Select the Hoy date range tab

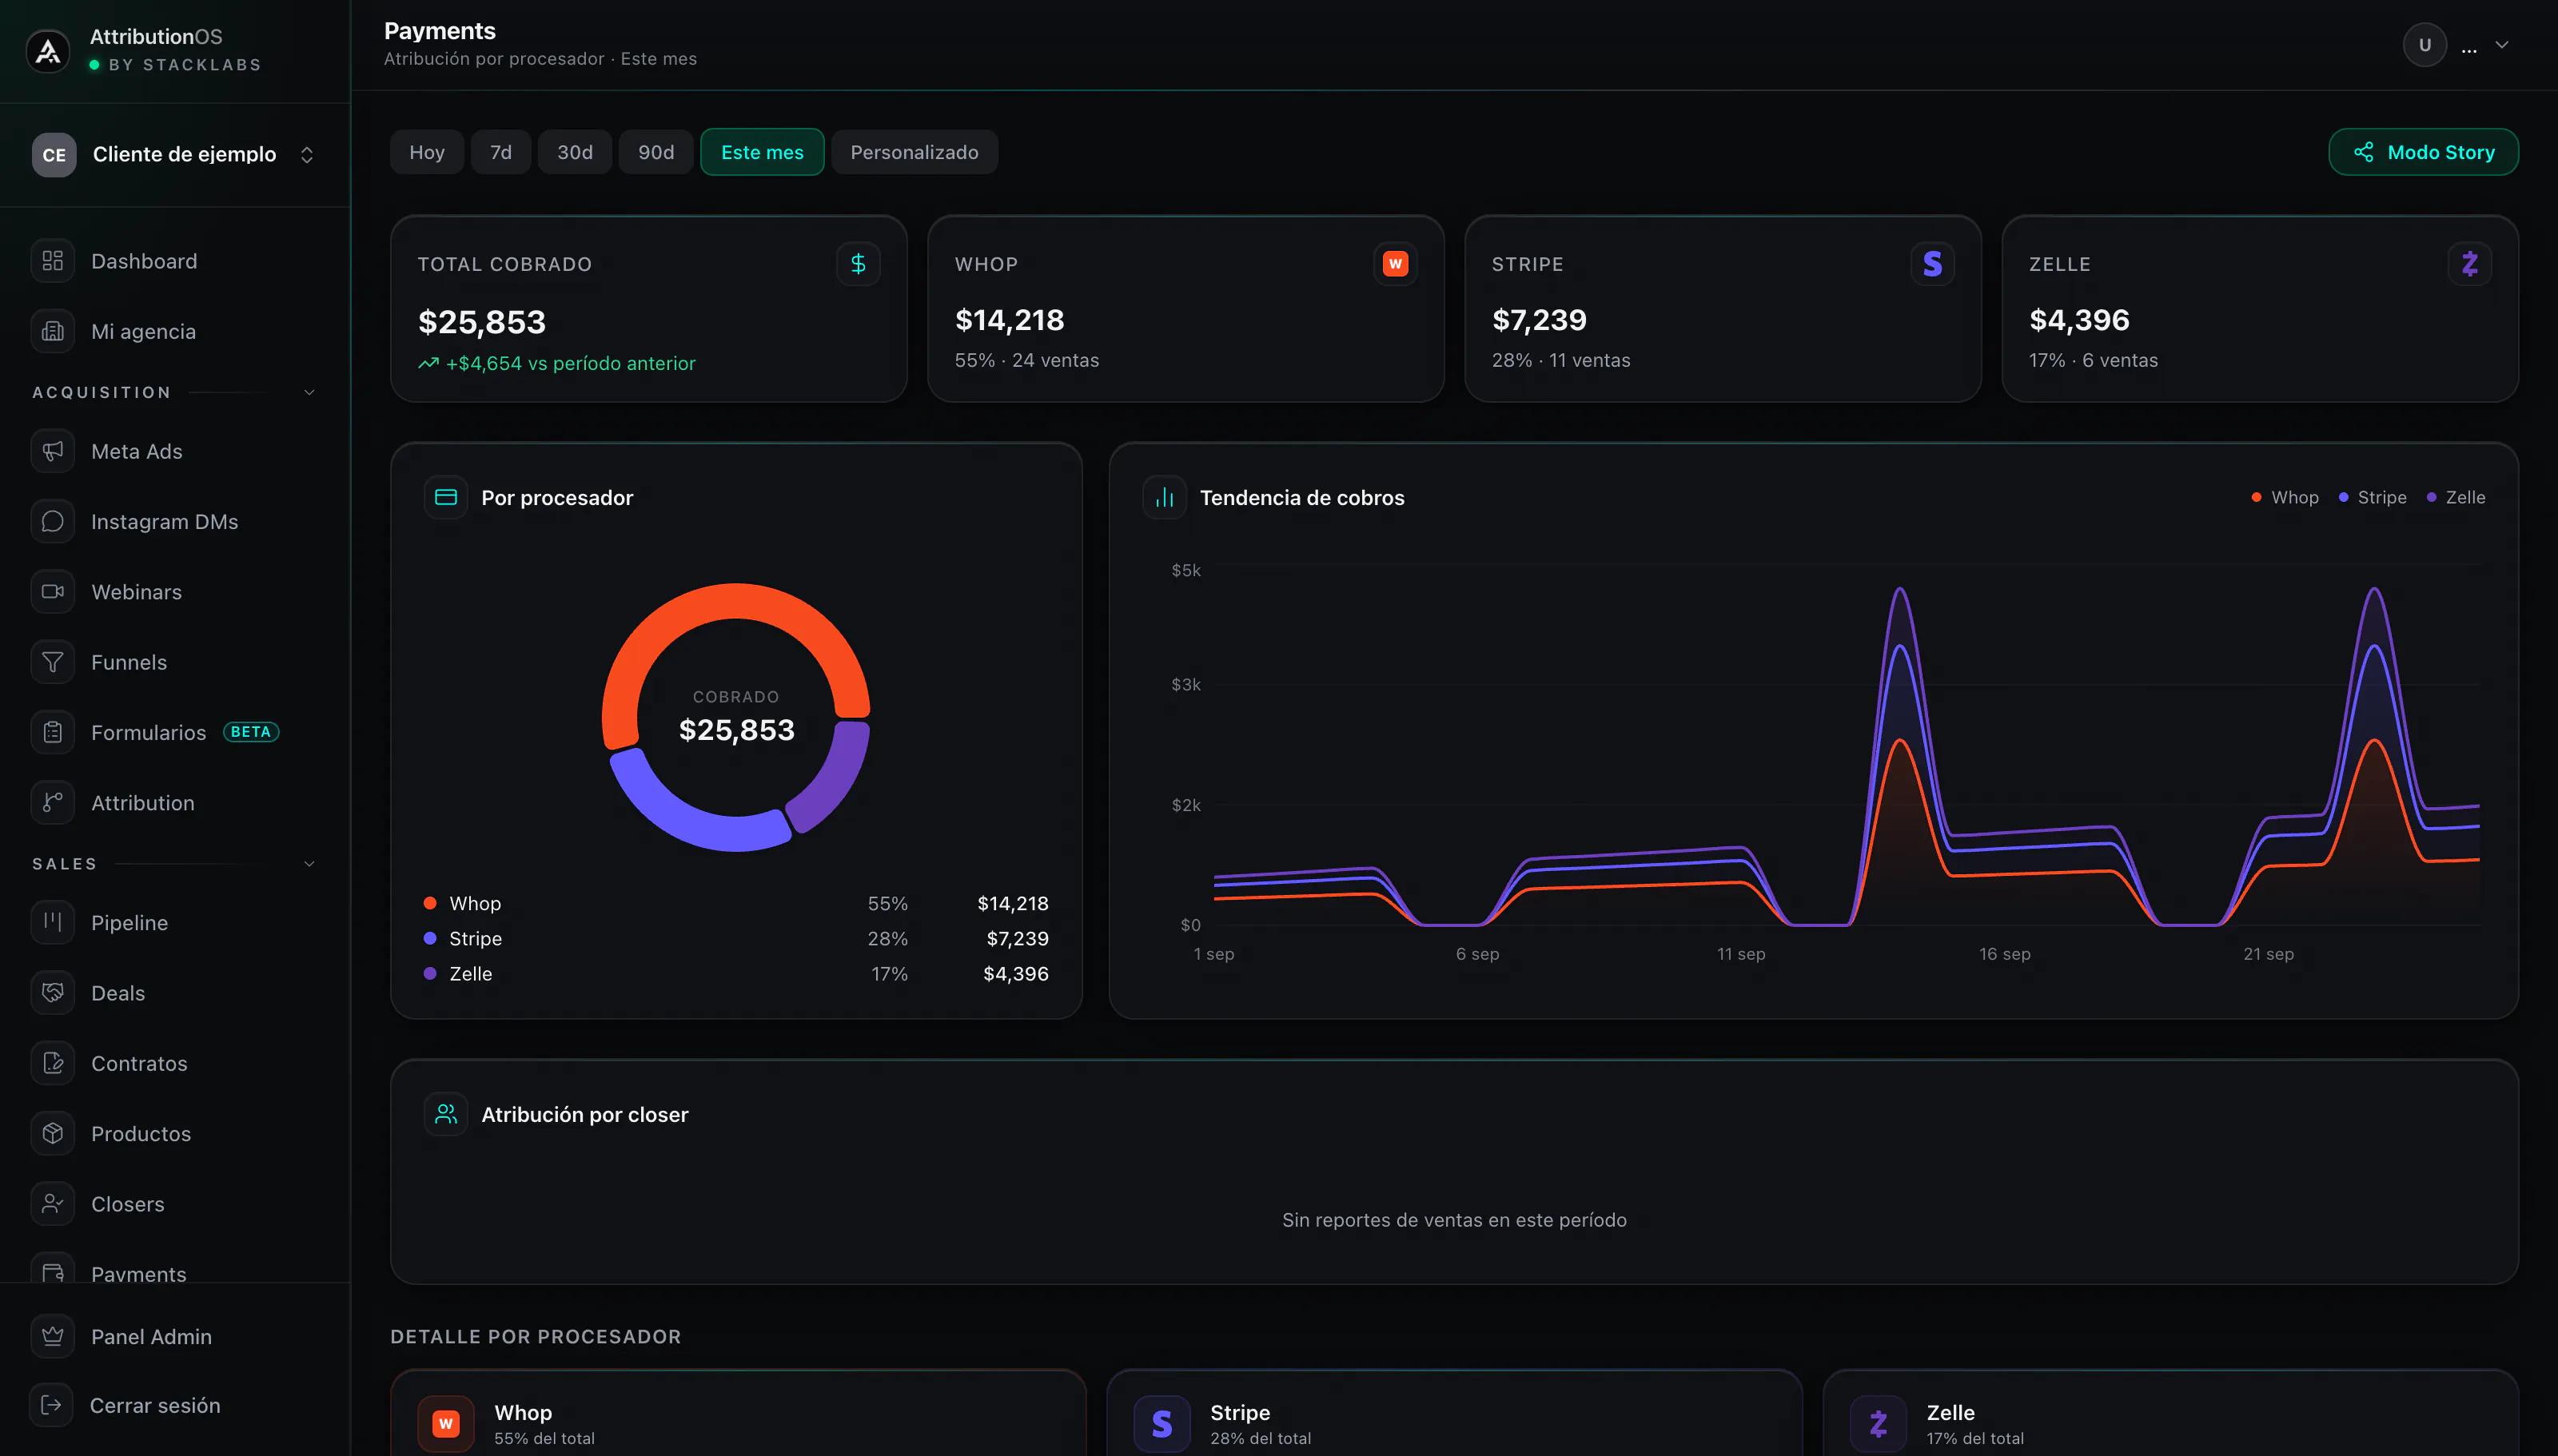(427, 152)
